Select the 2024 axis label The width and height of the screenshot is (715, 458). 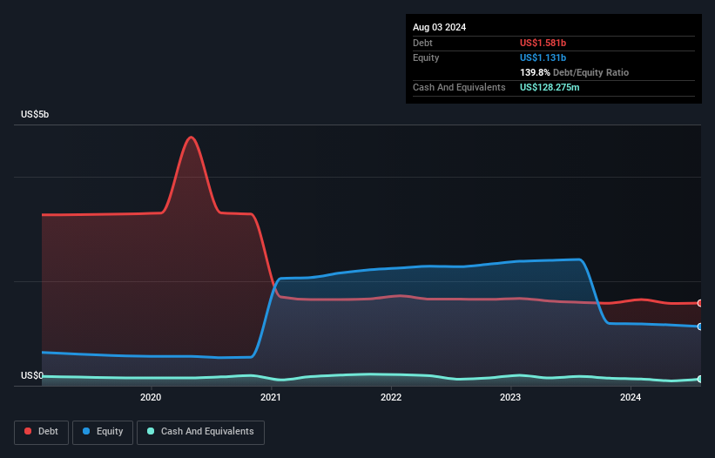click(631, 397)
